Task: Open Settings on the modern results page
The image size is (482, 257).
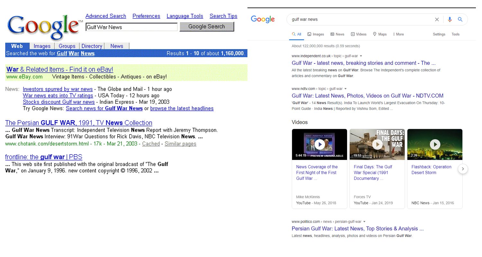Action: coord(439,34)
